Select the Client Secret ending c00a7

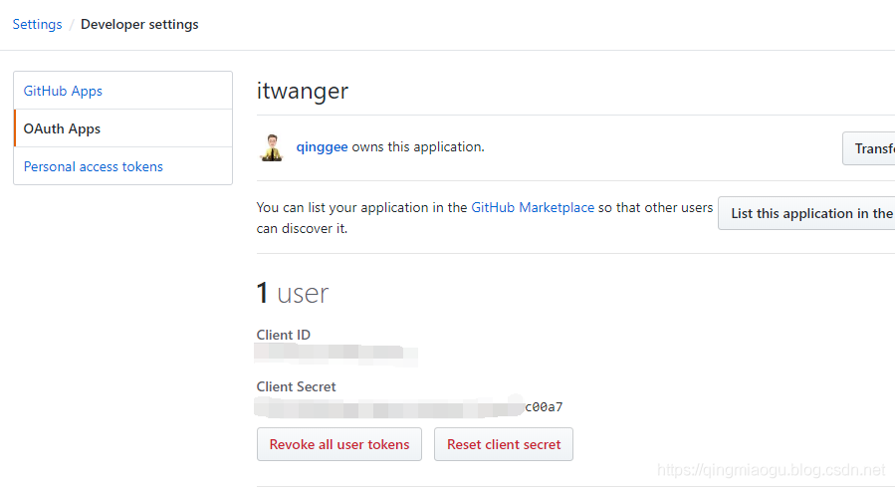click(409, 407)
